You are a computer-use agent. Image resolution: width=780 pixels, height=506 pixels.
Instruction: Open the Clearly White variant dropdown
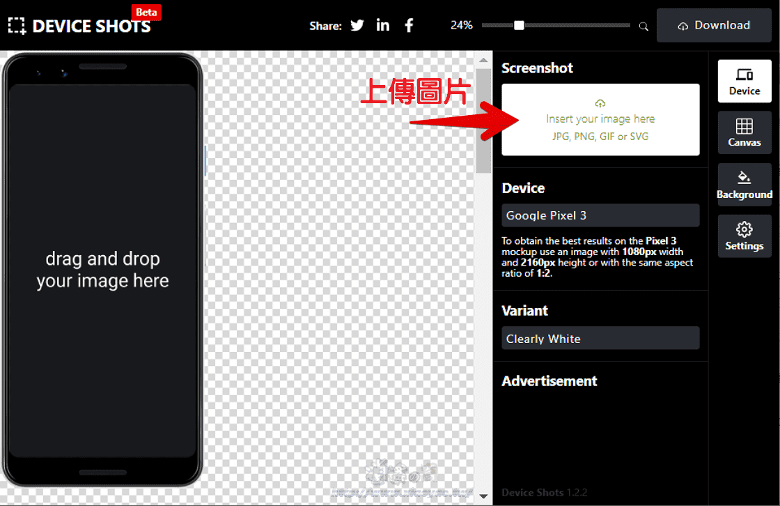click(600, 338)
